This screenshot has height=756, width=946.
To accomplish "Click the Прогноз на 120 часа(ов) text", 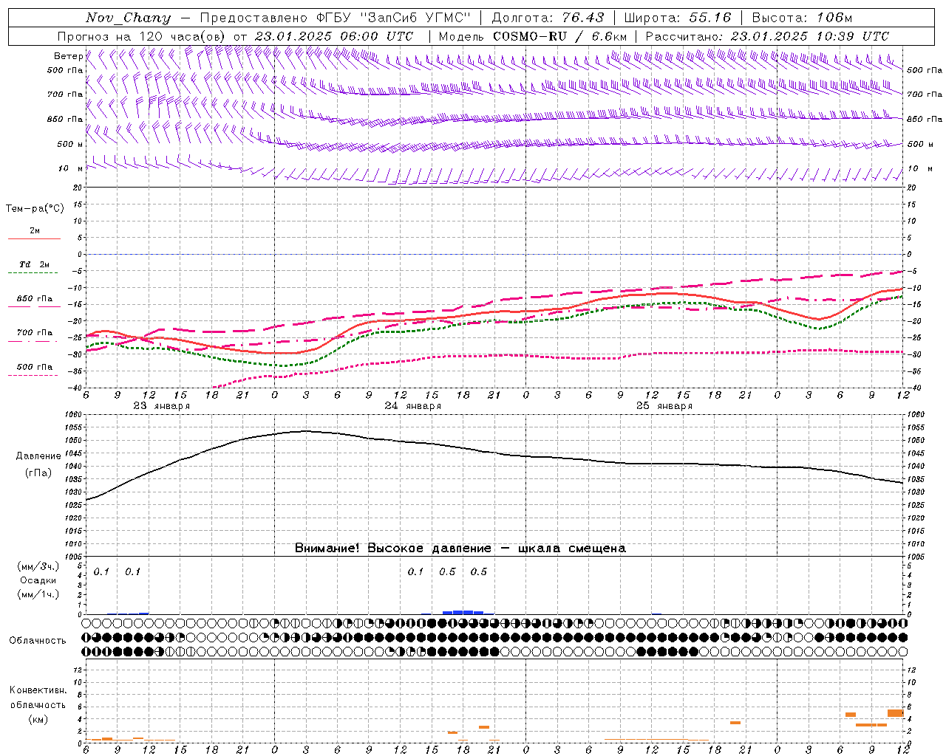I will pyautogui.click(x=143, y=36).
